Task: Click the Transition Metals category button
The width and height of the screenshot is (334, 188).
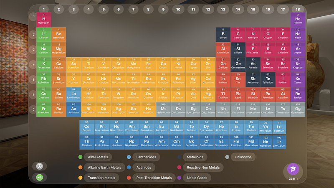Action: [101, 178]
